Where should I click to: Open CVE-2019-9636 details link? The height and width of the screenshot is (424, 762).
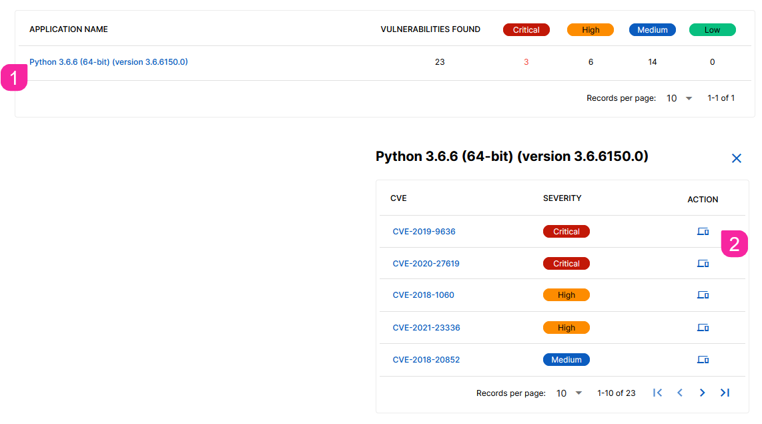point(424,232)
